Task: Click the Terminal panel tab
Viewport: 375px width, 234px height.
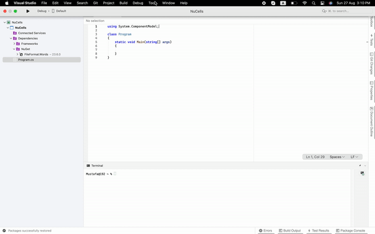Action: pos(95,165)
